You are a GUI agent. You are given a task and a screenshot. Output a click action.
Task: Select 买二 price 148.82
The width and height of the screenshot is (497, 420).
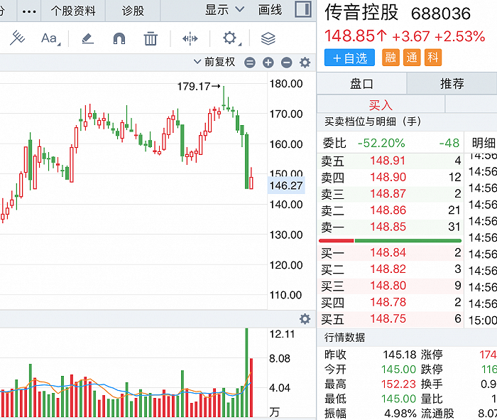coord(388,269)
